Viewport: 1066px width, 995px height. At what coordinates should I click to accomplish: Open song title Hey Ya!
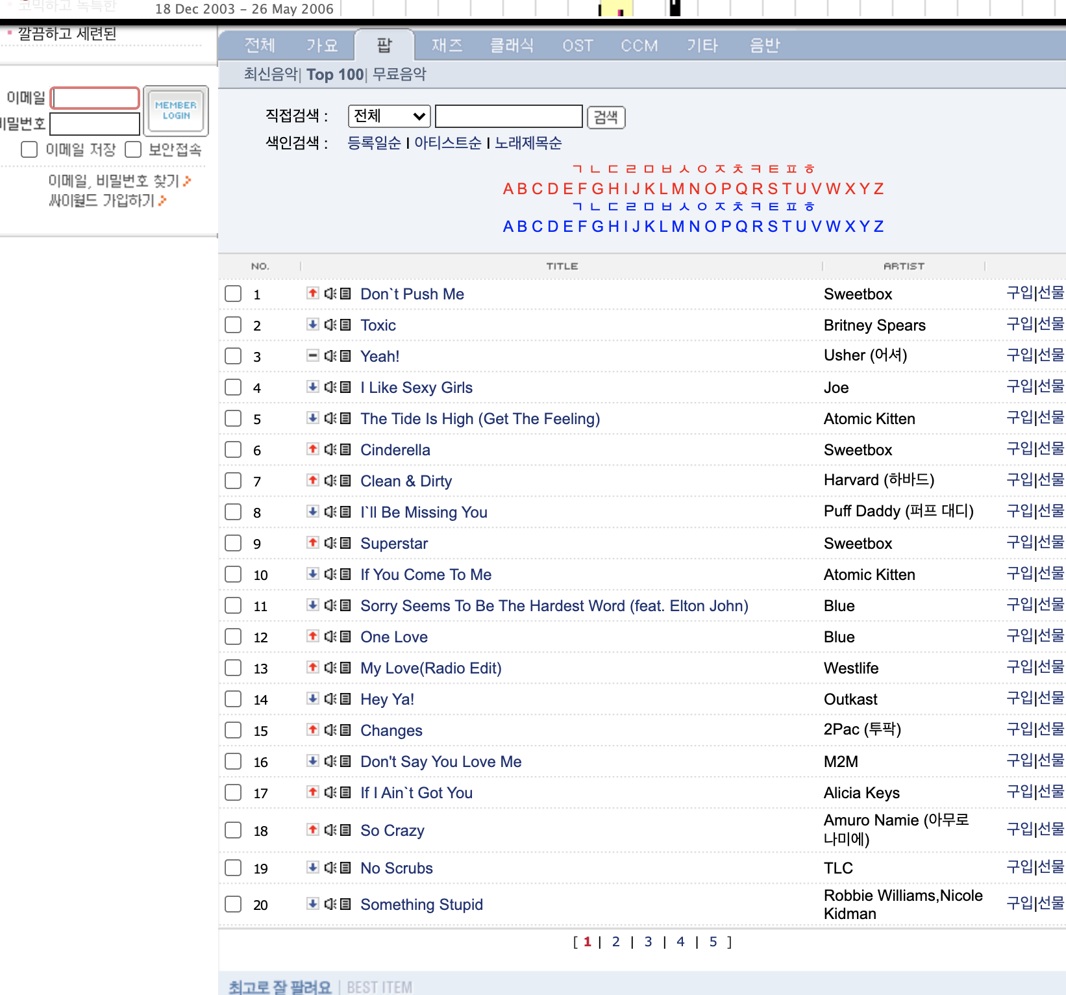(387, 699)
